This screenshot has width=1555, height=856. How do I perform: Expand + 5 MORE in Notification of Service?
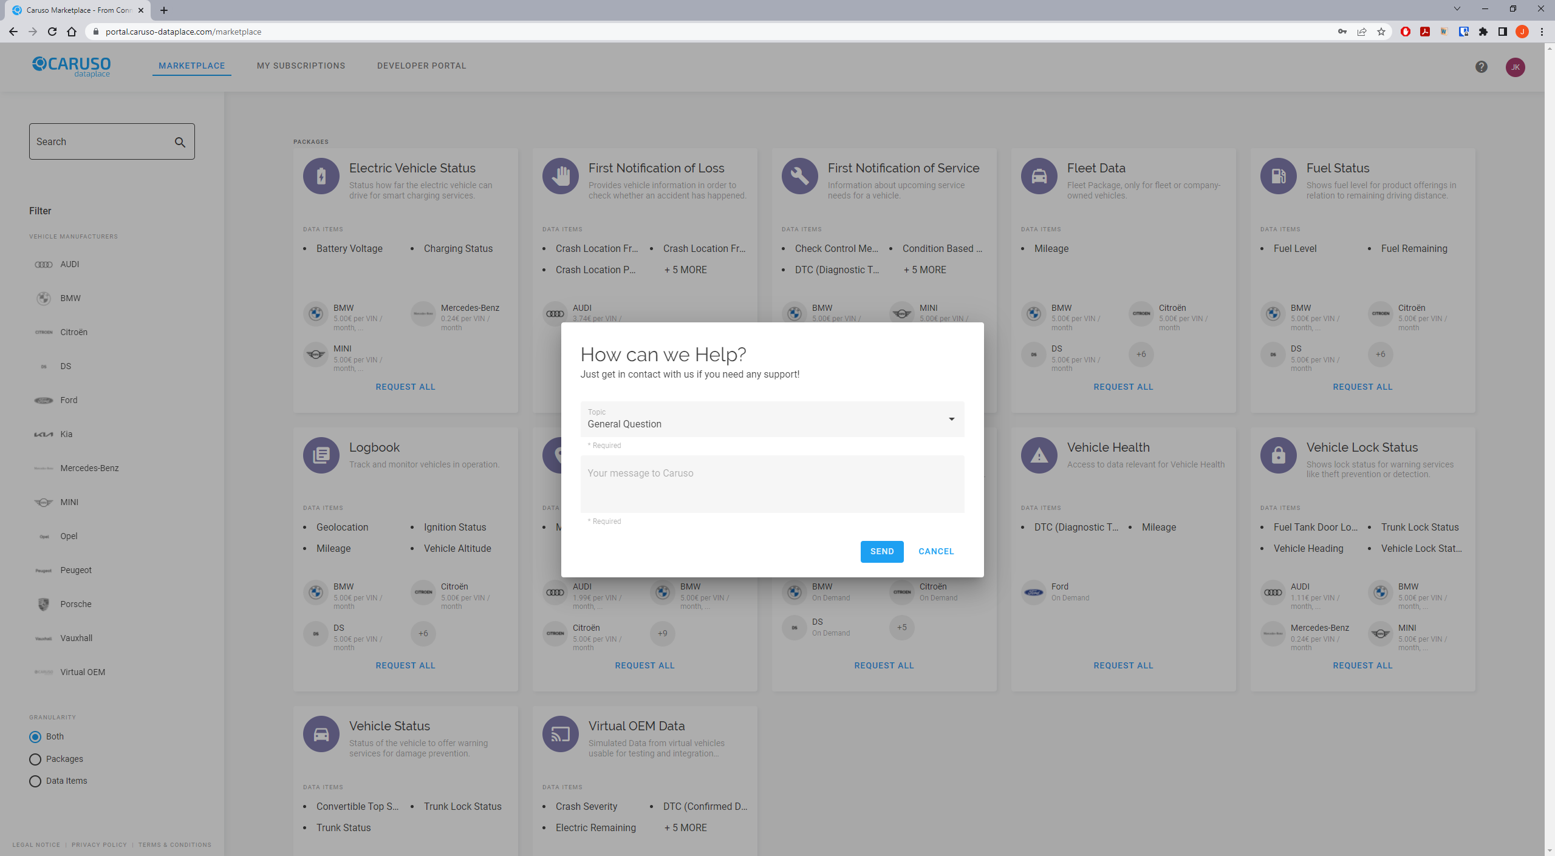pyautogui.click(x=924, y=270)
